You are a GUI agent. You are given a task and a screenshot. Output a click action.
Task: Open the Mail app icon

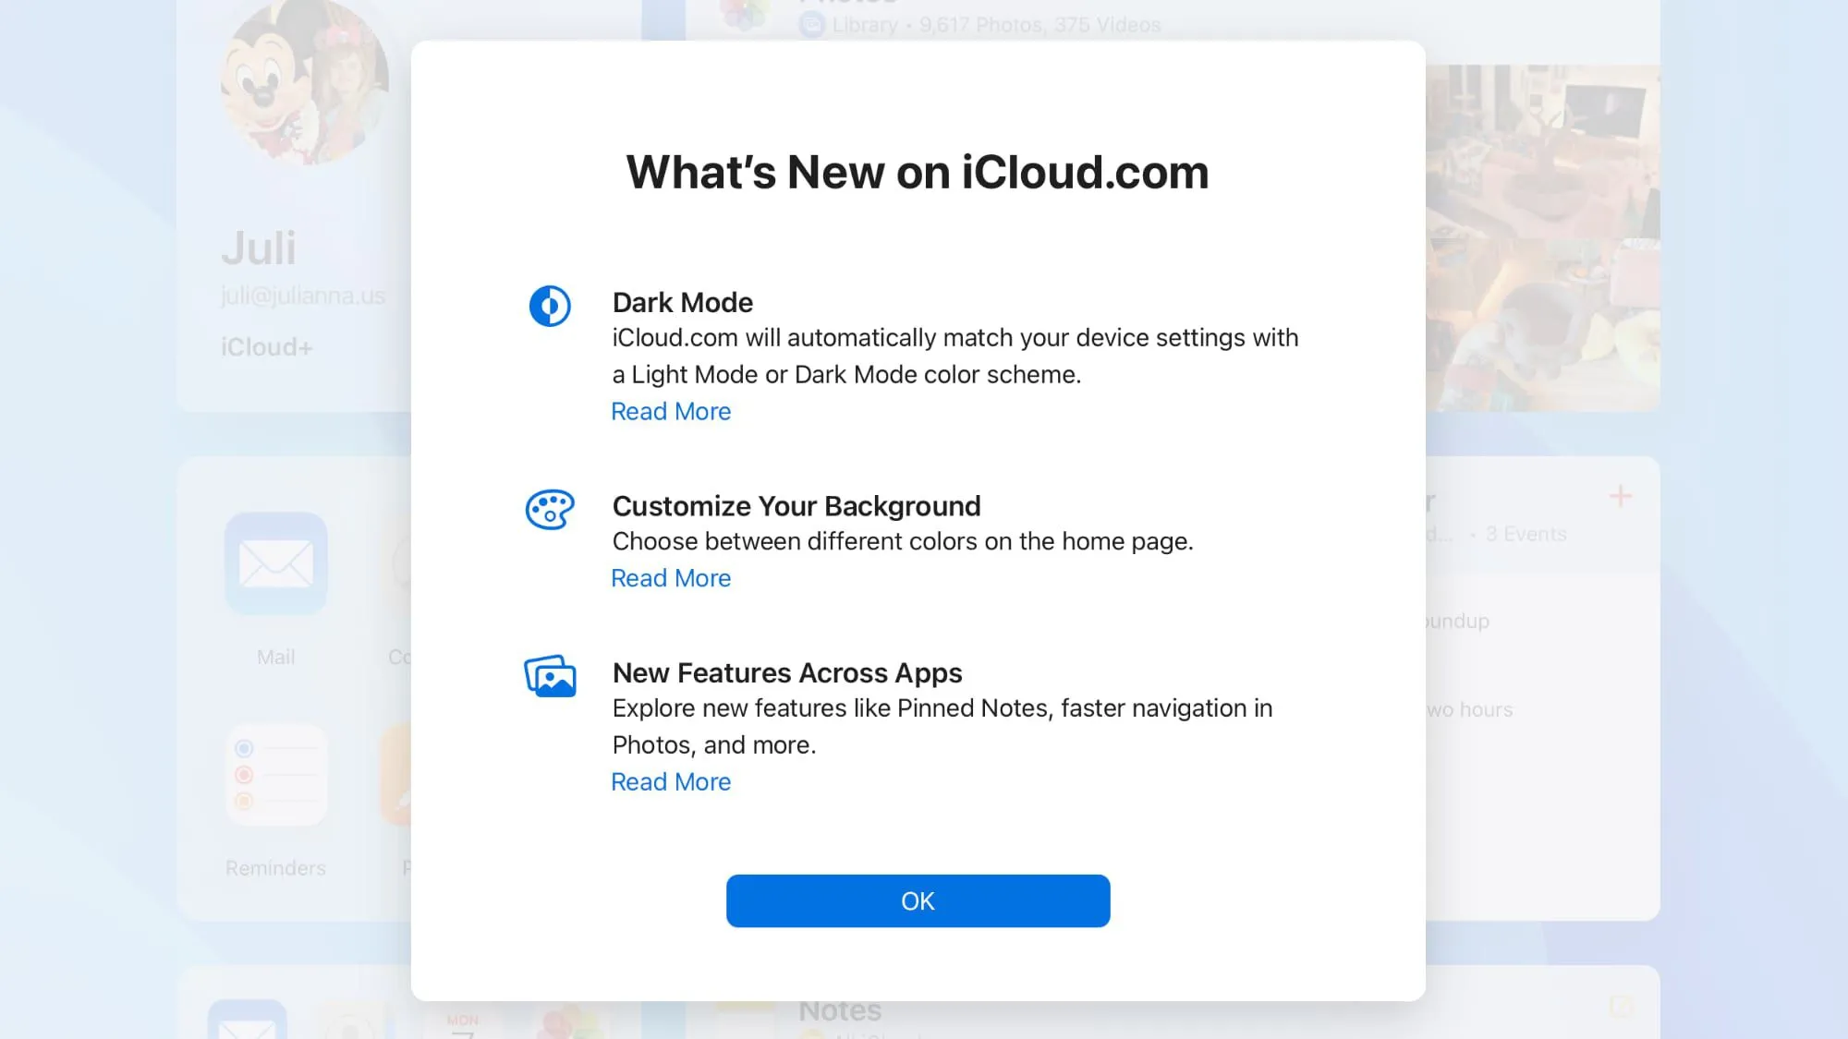[275, 562]
